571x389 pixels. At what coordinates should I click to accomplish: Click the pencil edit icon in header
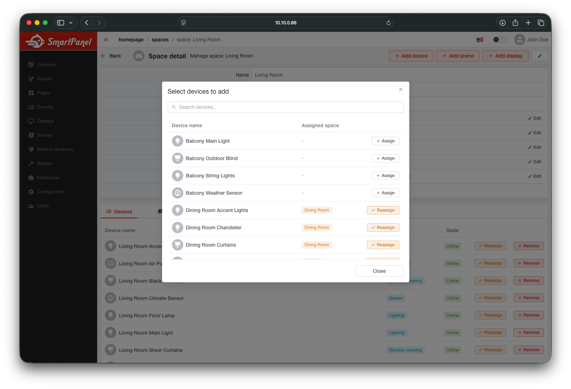coord(540,56)
